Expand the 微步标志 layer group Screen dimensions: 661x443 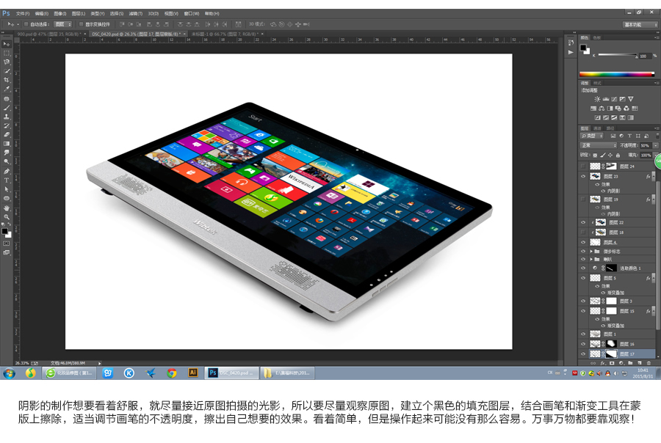pyautogui.click(x=591, y=252)
